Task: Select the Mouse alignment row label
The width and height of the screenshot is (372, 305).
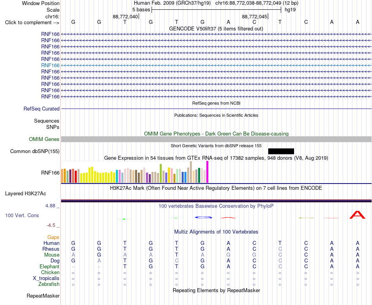Action: point(52,255)
